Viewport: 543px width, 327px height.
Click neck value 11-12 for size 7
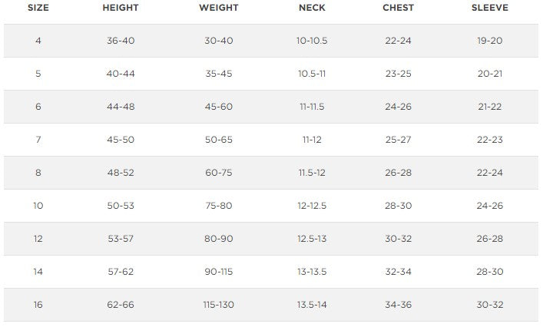312,140
